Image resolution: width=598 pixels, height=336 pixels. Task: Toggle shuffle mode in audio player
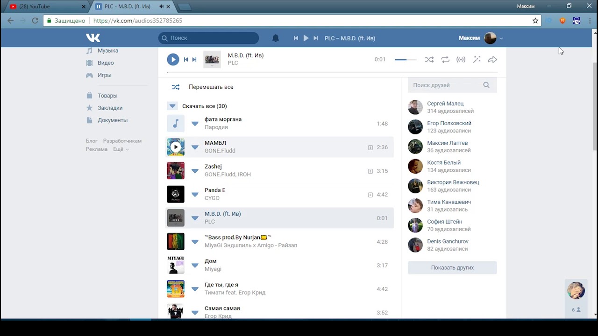click(429, 60)
